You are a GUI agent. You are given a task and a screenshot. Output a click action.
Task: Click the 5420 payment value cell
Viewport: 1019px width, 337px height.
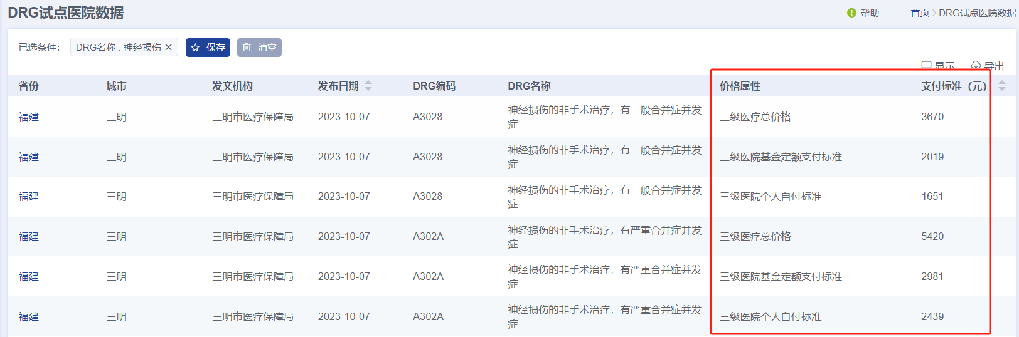pyautogui.click(x=932, y=236)
